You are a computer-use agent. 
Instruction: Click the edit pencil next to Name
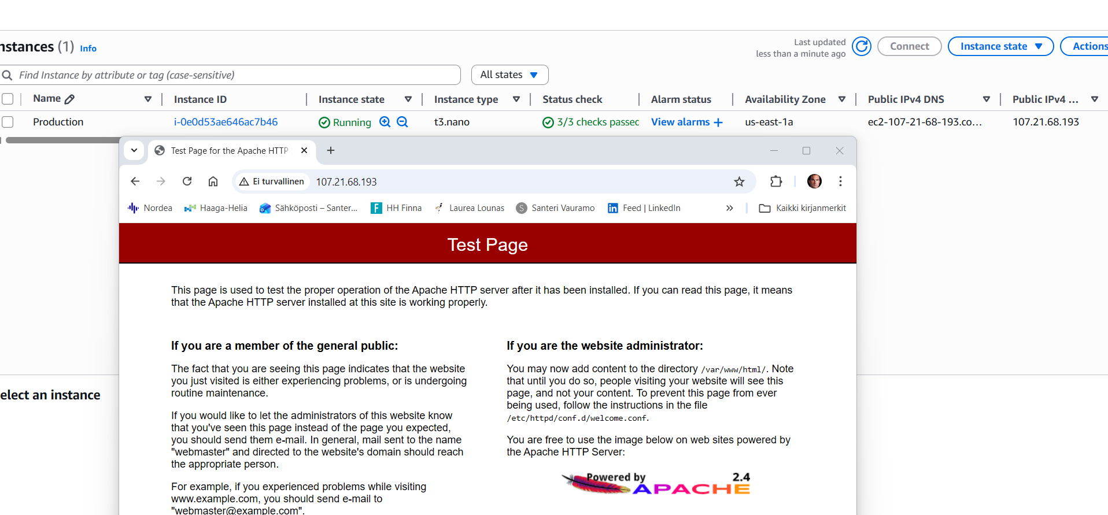[70, 99]
